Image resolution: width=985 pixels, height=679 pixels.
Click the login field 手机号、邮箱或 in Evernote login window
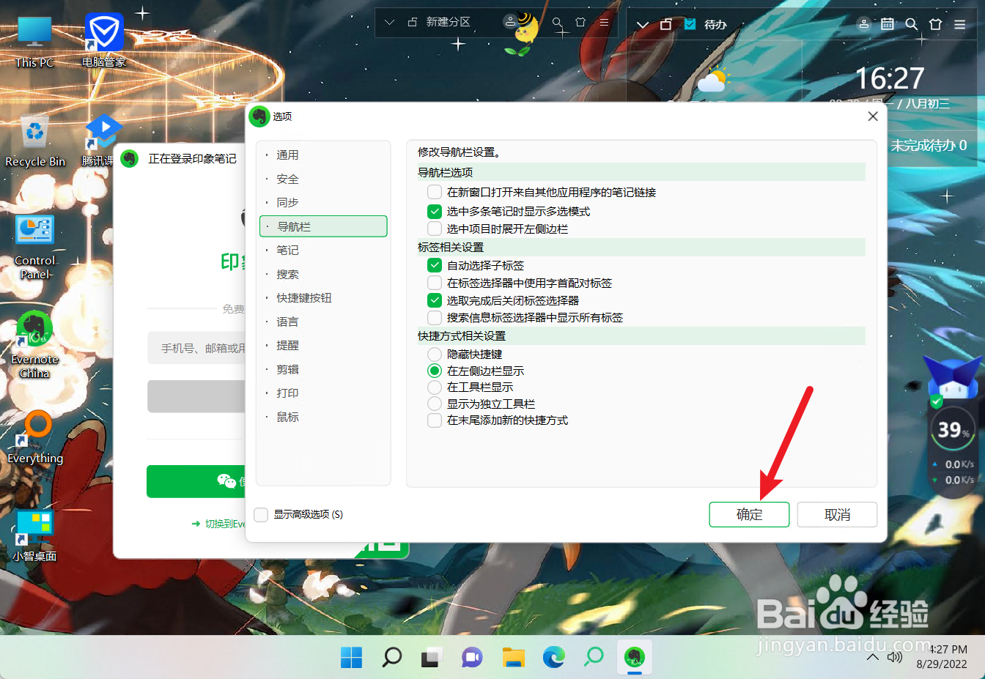point(196,348)
